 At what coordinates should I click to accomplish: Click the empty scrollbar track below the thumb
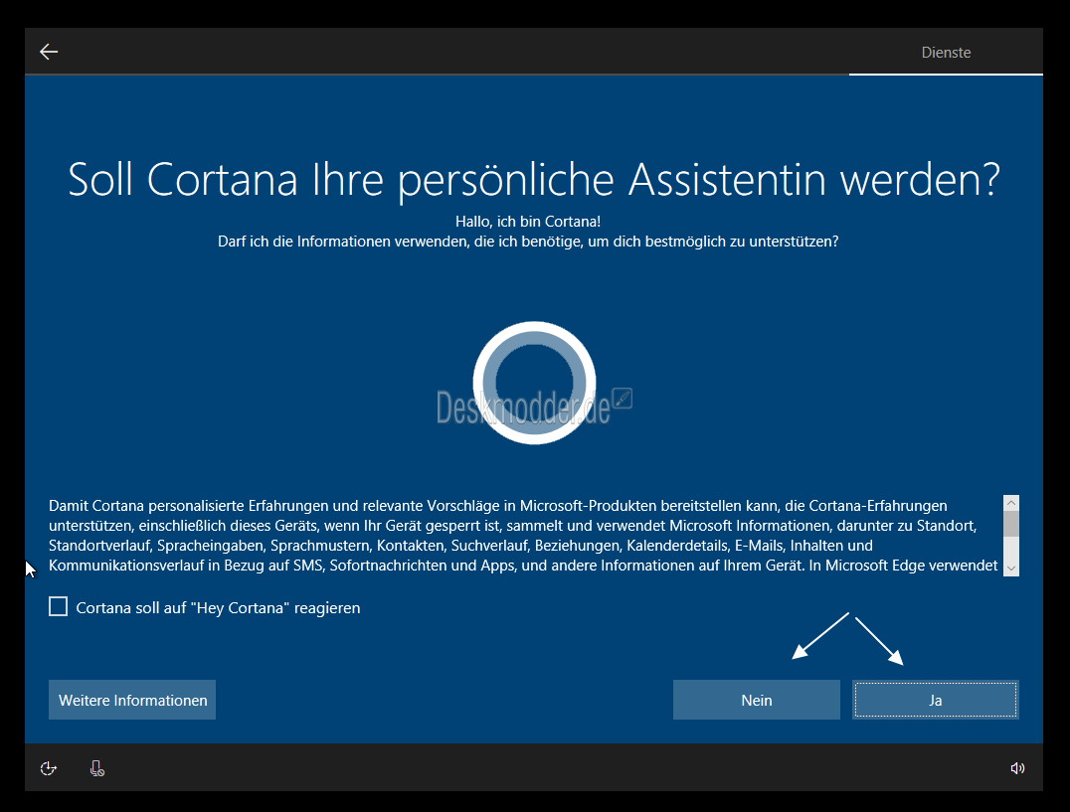1010,549
